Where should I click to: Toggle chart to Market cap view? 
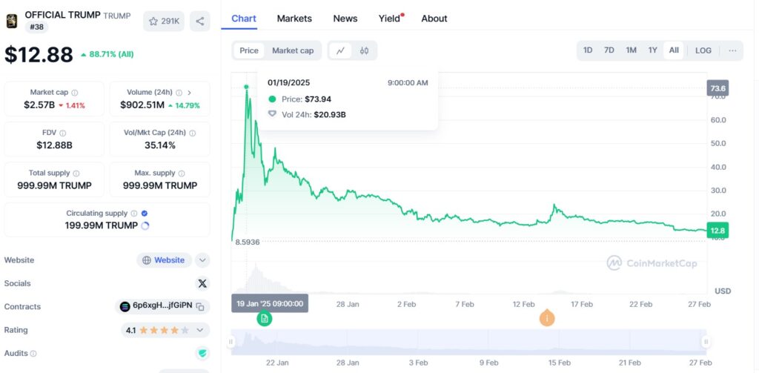click(292, 50)
